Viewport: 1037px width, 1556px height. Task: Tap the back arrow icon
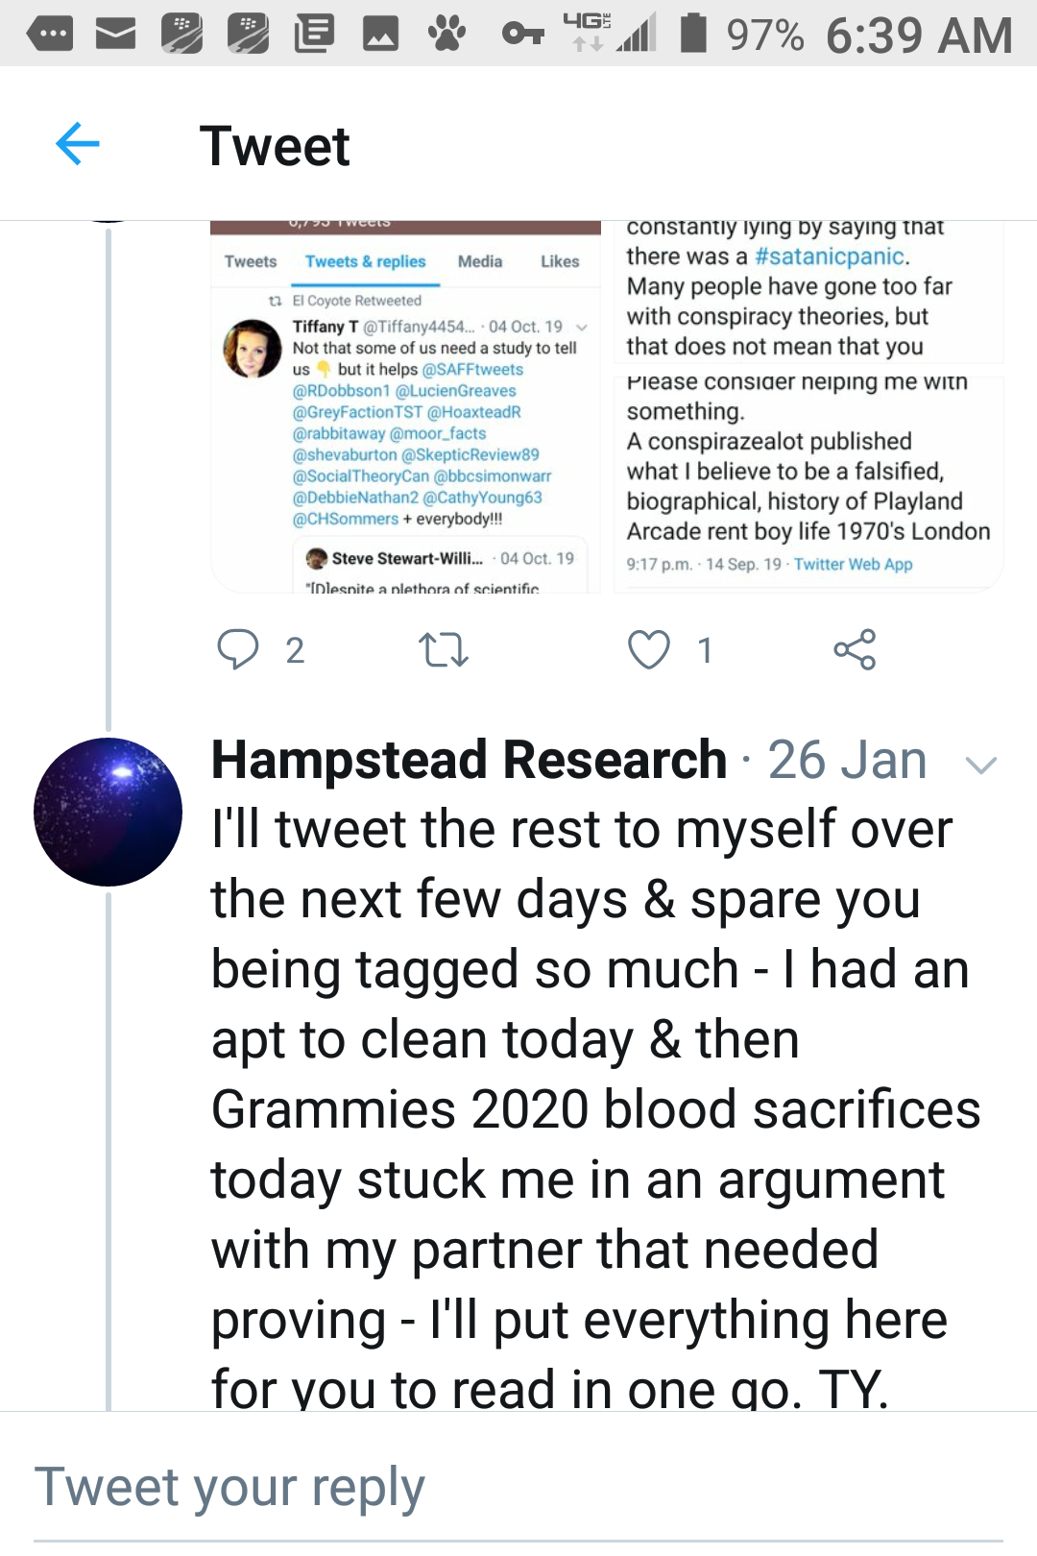pos(78,145)
